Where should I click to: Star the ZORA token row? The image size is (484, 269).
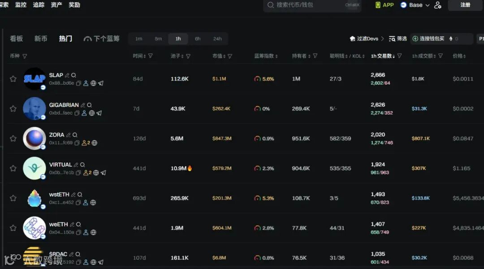pyautogui.click(x=13, y=139)
